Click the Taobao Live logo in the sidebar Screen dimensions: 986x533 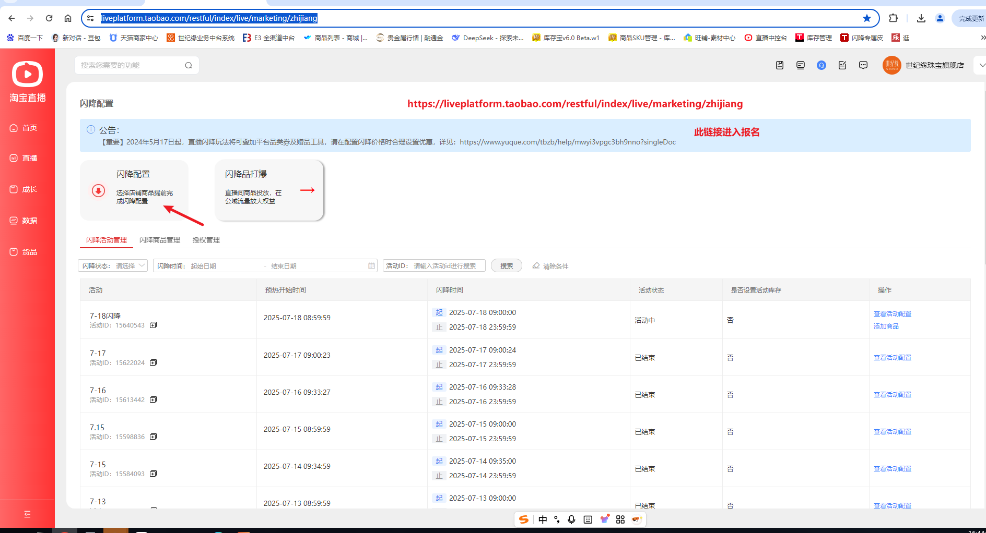(27, 81)
